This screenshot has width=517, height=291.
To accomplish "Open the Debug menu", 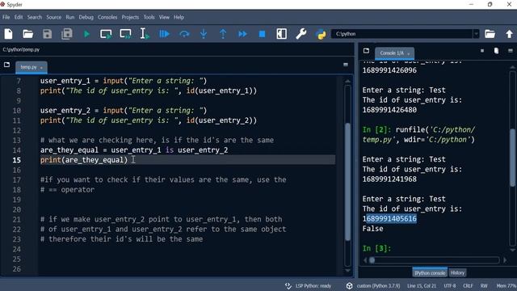I will [86, 17].
